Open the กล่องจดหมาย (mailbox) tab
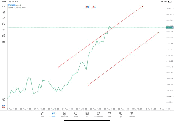The width and height of the screenshot is (174, 122). click(x=98, y=114)
